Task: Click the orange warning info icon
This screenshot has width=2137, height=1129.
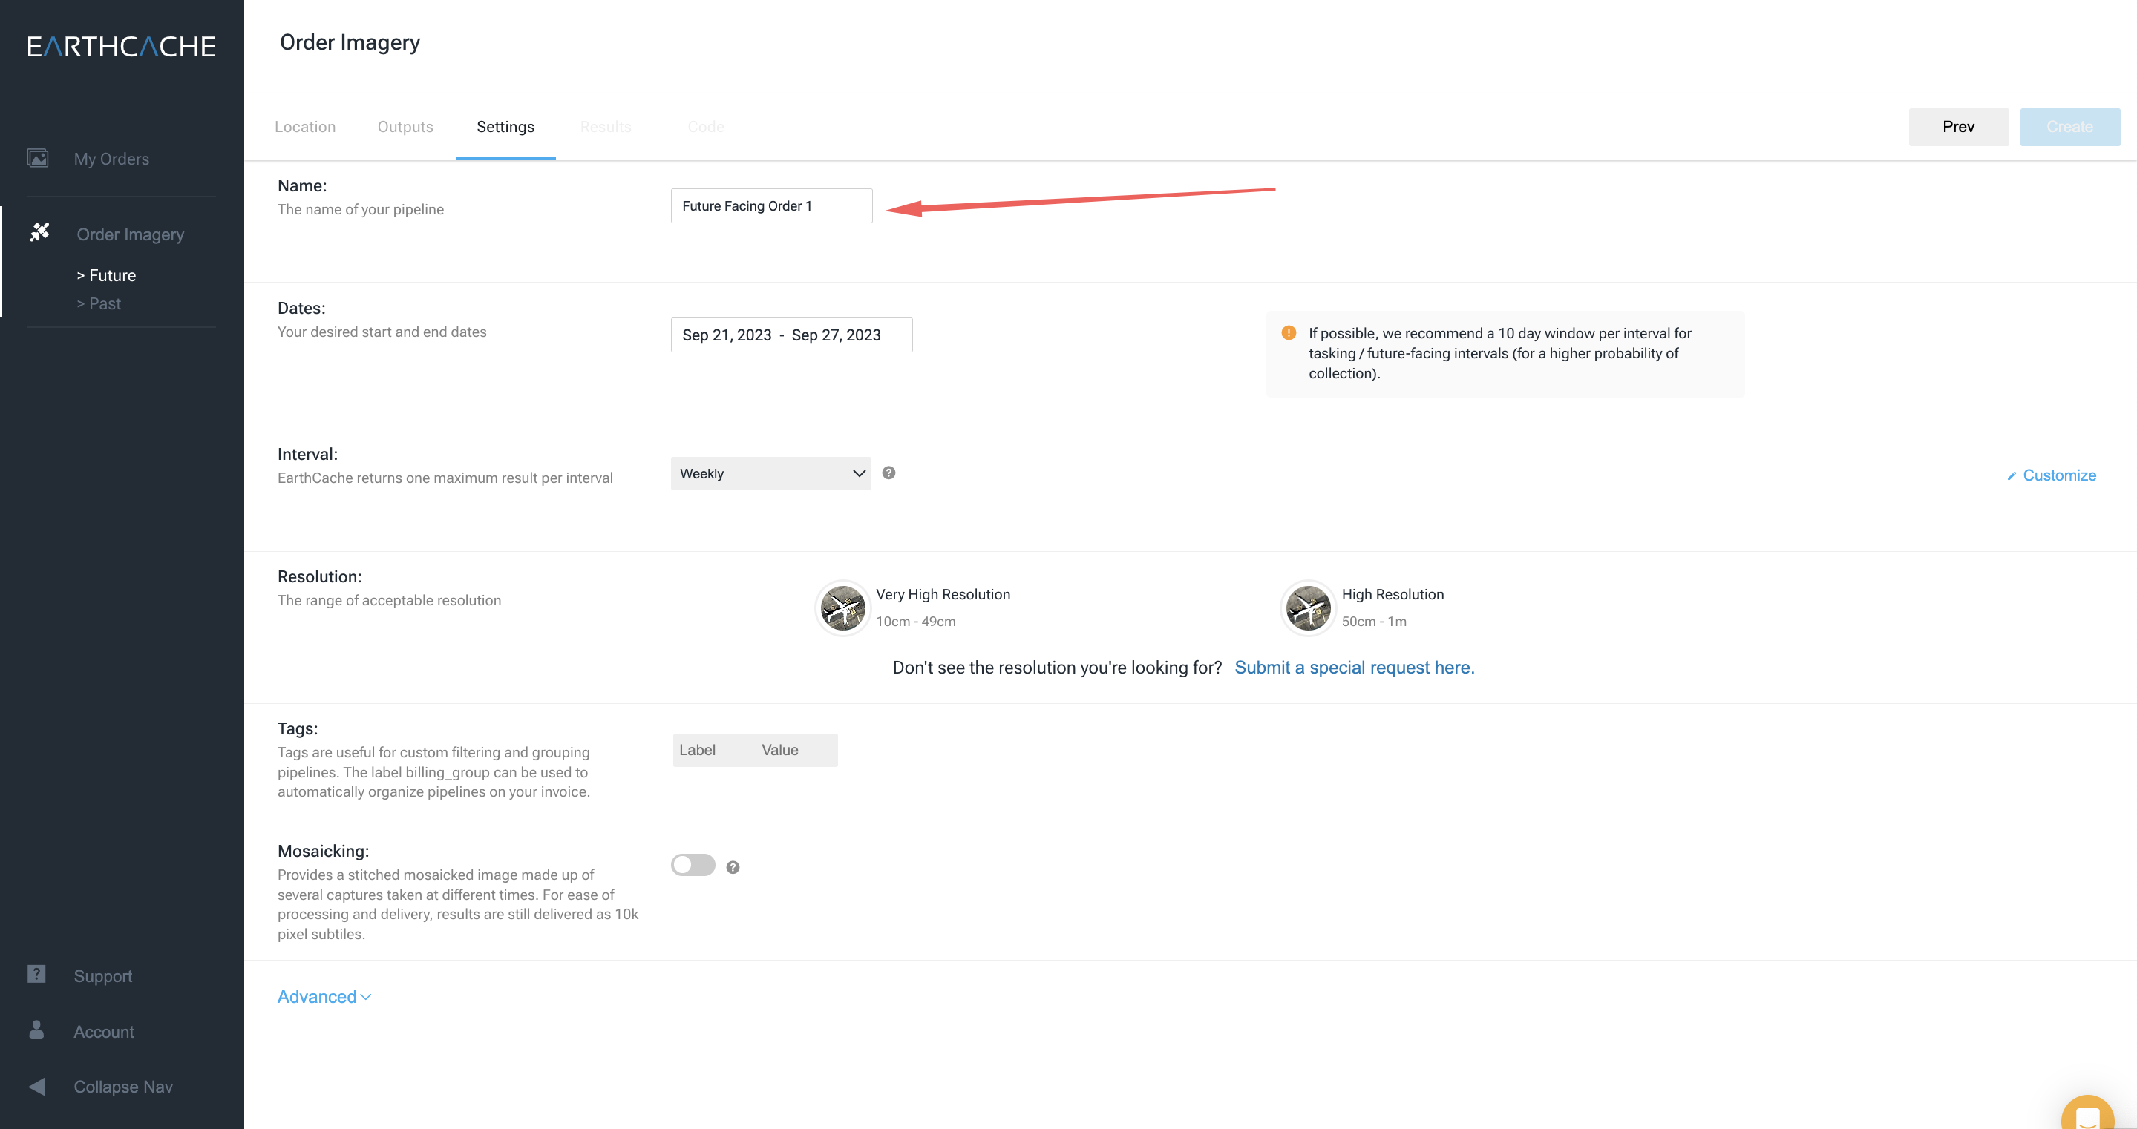Action: point(1289,332)
